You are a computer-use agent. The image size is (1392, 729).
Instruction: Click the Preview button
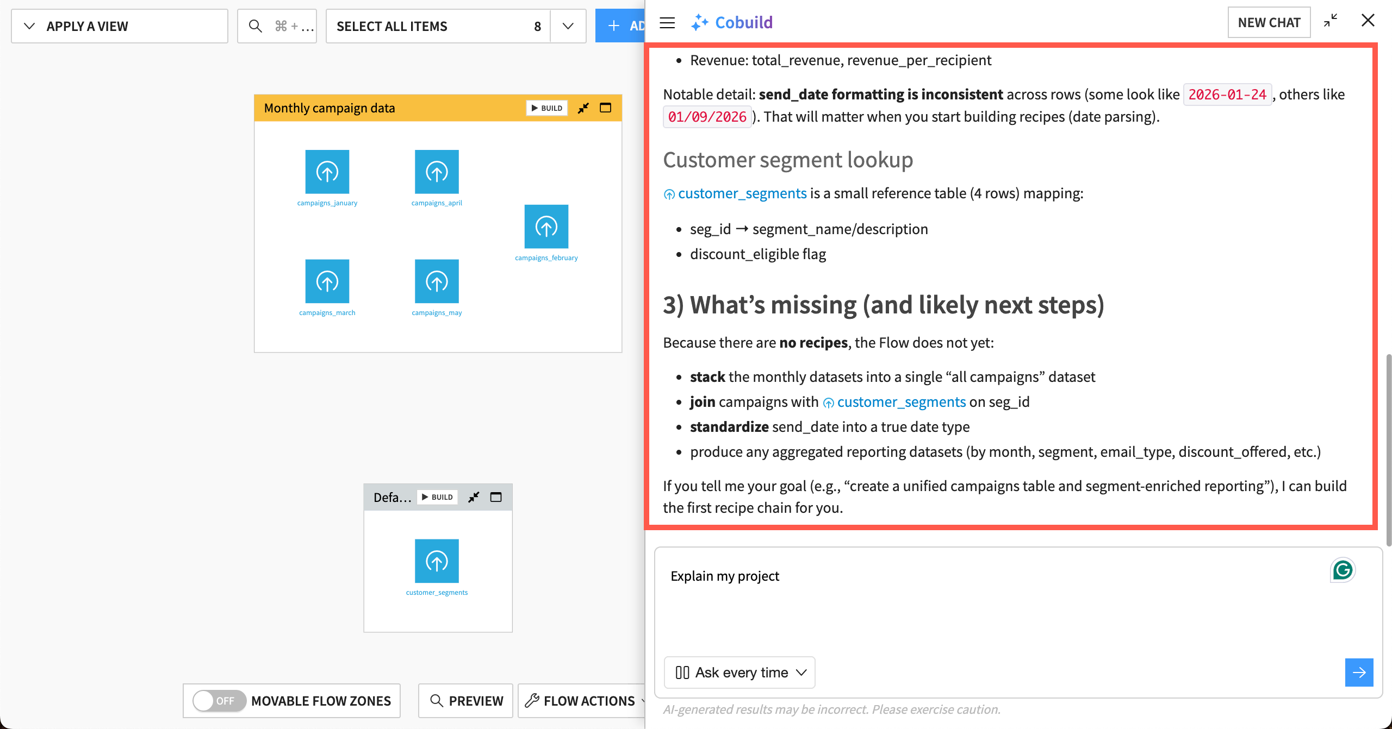click(x=465, y=701)
